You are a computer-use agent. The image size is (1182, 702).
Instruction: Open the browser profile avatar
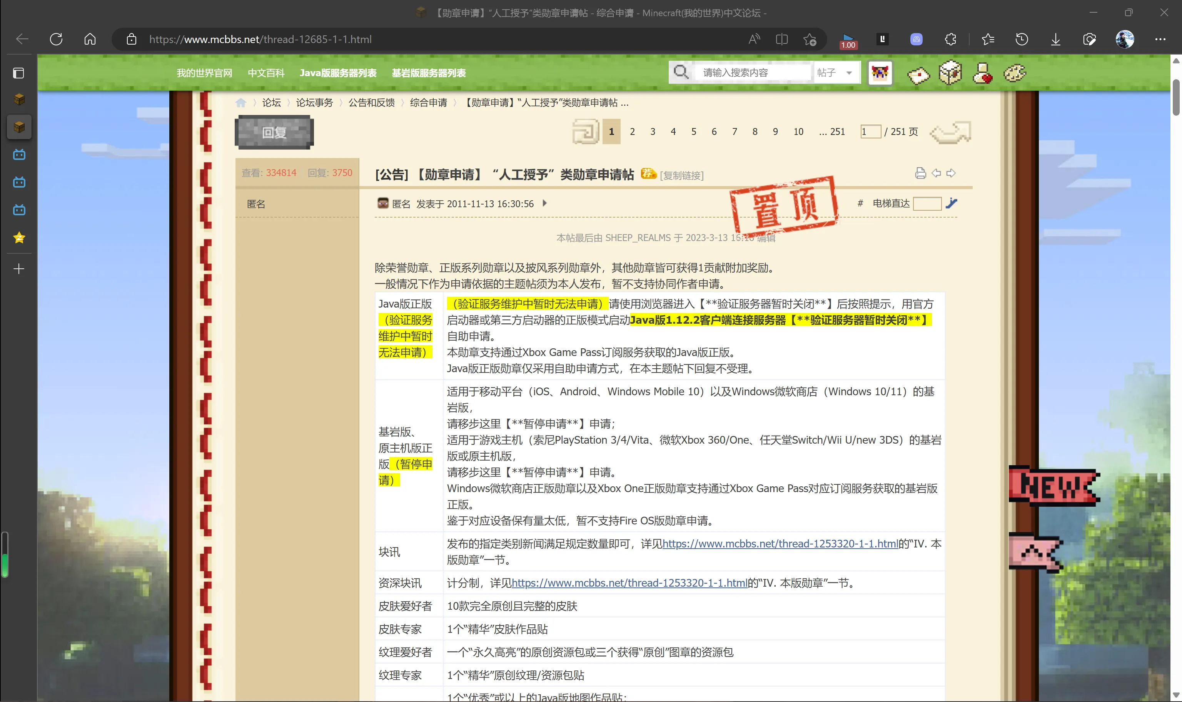click(x=1125, y=39)
